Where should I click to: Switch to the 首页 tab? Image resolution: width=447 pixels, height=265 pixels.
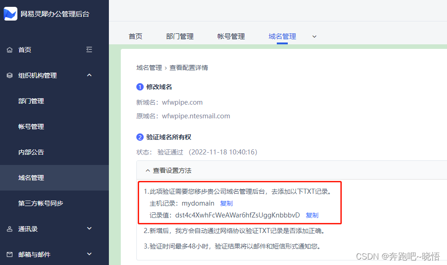point(135,37)
